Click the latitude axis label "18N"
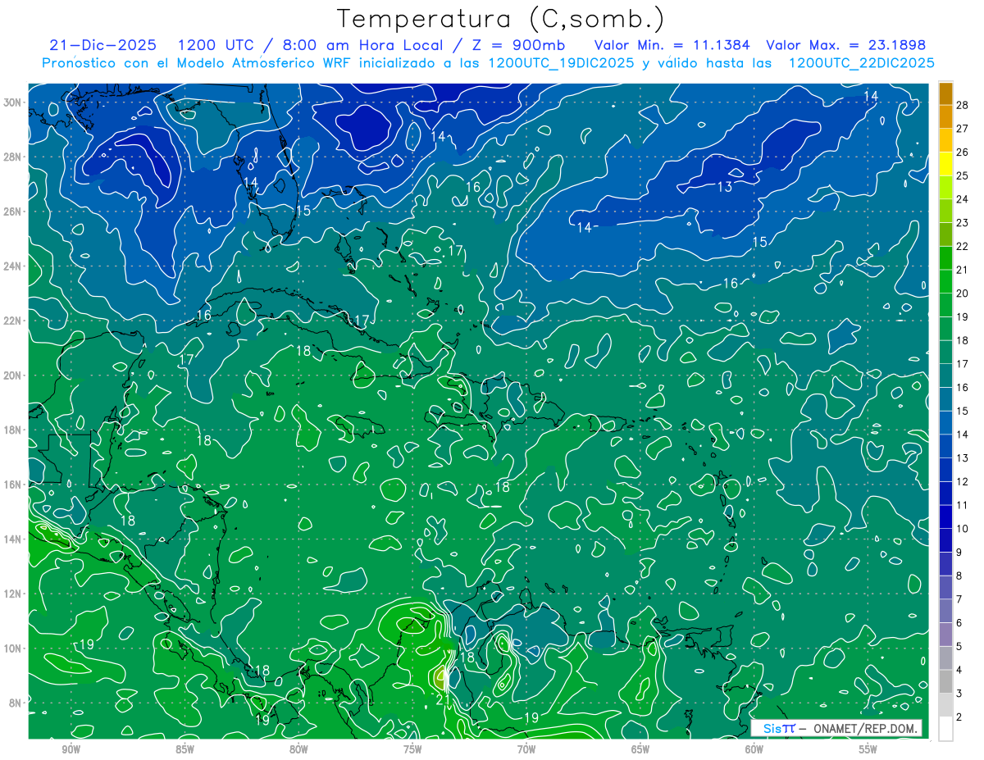This screenshot has width=984, height=760. point(13,430)
